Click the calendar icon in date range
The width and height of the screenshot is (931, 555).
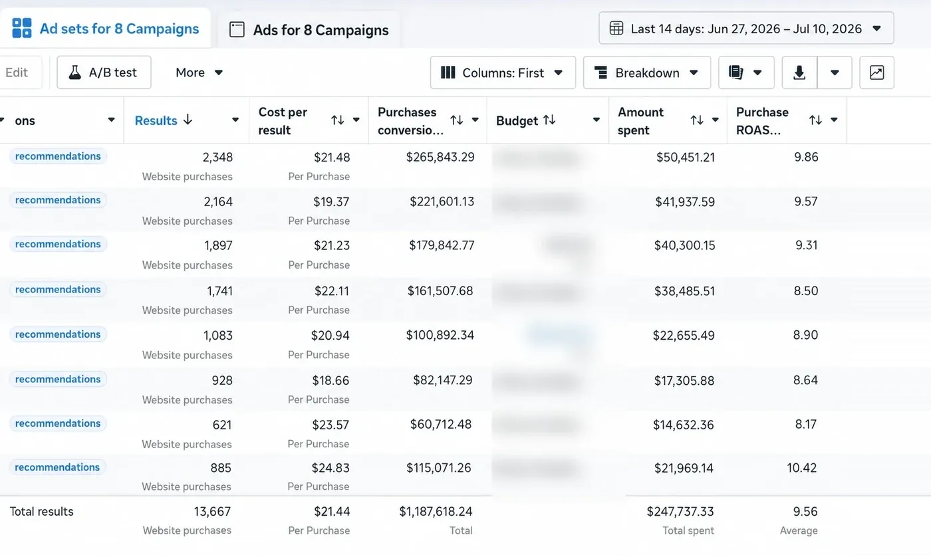click(616, 29)
